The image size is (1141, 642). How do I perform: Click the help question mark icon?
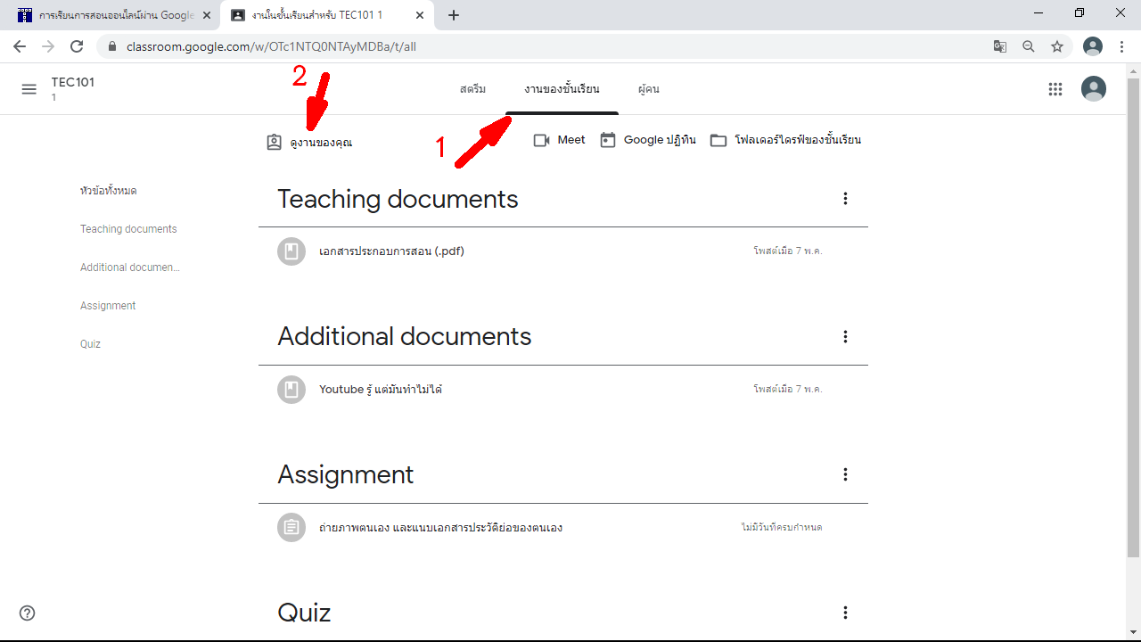tap(28, 613)
